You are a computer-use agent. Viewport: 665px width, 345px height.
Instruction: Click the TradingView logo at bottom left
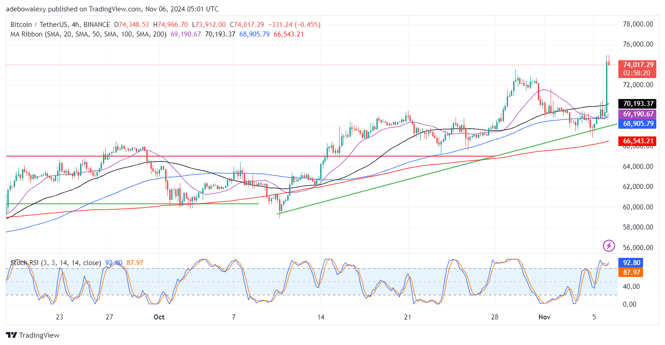[32, 335]
